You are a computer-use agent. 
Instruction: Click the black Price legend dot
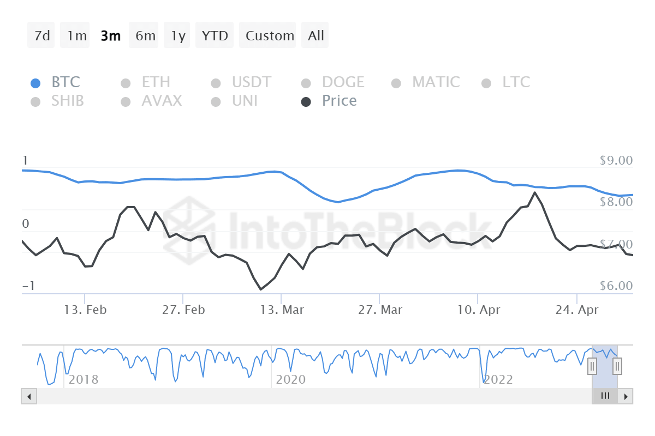(x=306, y=101)
